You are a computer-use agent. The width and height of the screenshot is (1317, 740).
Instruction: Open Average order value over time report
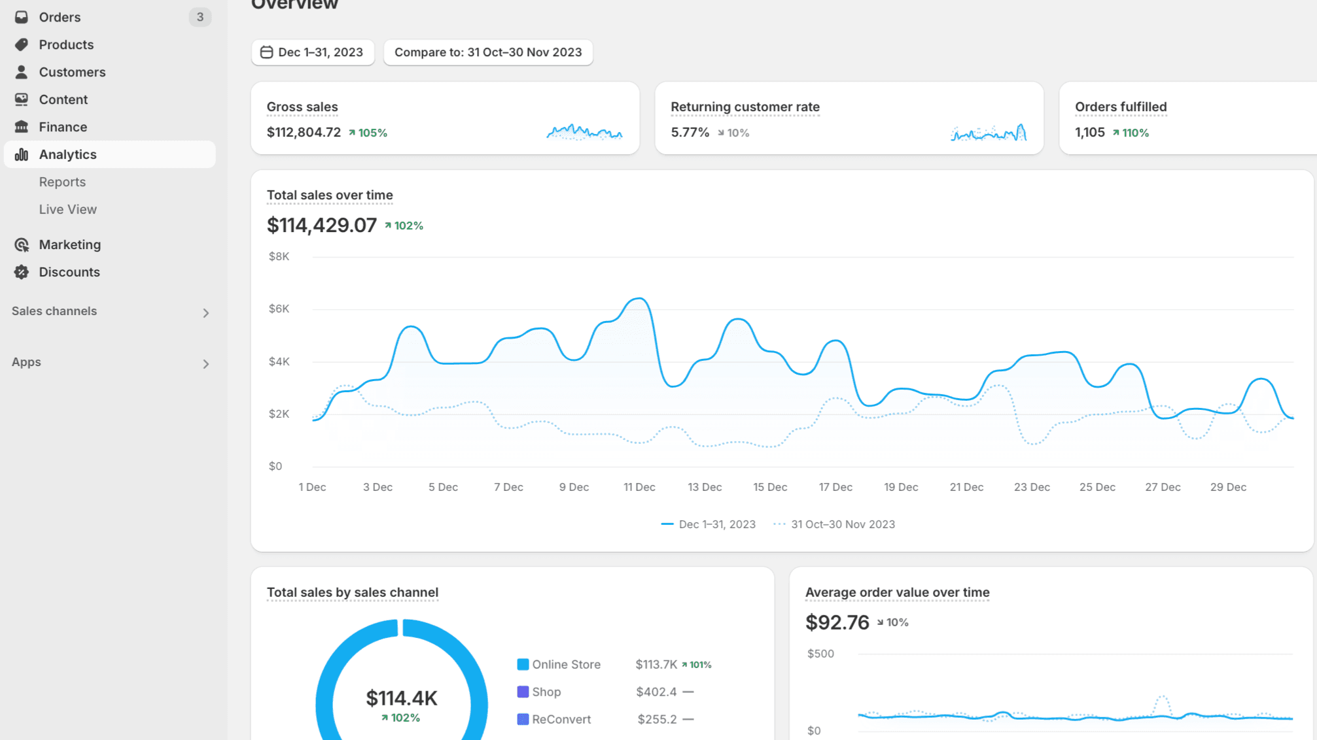(x=898, y=592)
